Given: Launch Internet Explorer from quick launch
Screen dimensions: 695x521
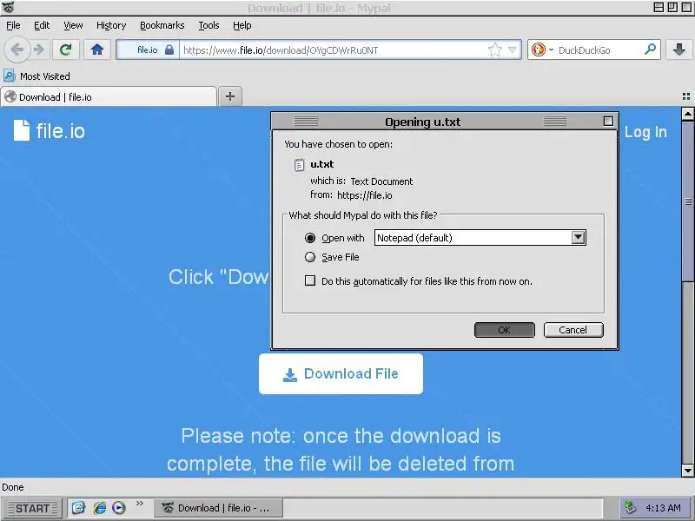Looking at the screenshot, I should tap(99, 507).
